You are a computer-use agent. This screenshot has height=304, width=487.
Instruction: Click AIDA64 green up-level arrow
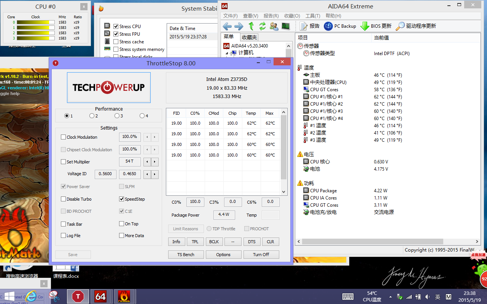click(251, 26)
